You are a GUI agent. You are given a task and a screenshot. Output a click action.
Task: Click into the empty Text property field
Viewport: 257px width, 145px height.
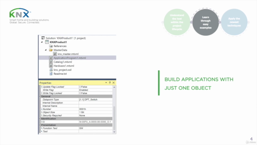(96, 131)
